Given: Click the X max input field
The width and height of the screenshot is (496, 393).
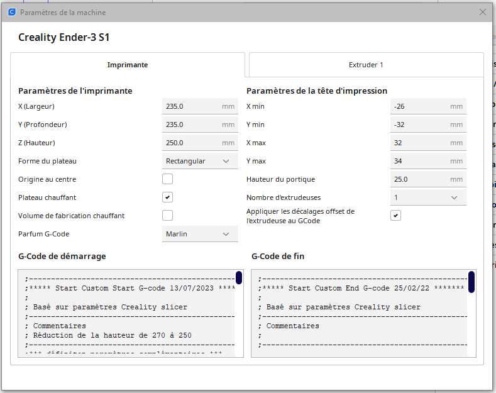Looking at the screenshot, I should (428, 143).
